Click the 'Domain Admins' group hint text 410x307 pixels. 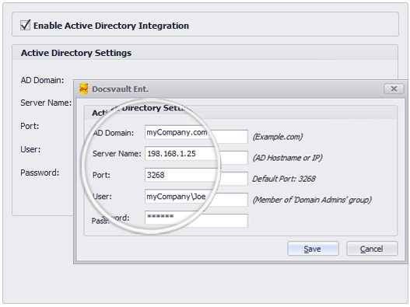pyautogui.click(x=312, y=200)
